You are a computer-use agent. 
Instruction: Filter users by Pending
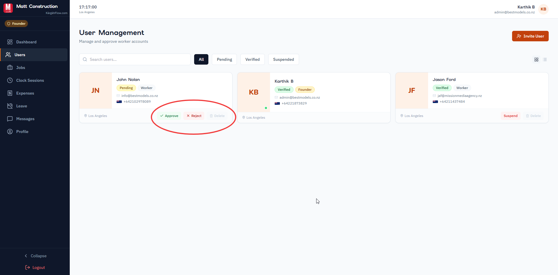tap(224, 59)
